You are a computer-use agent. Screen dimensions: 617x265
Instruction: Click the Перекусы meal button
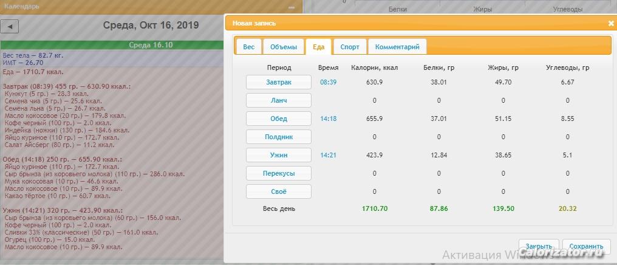(x=278, y=173)
